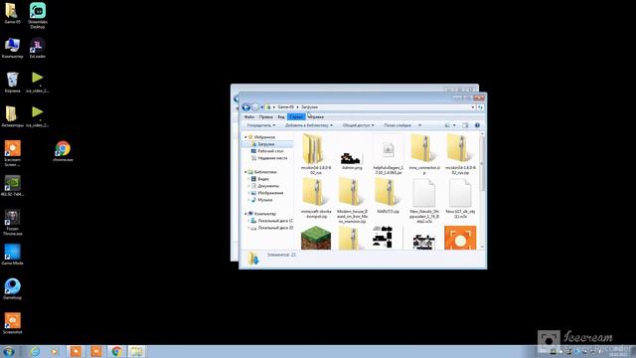636x358 pixels.
Task: Open the Правка menu
Action: coord(265,117)
